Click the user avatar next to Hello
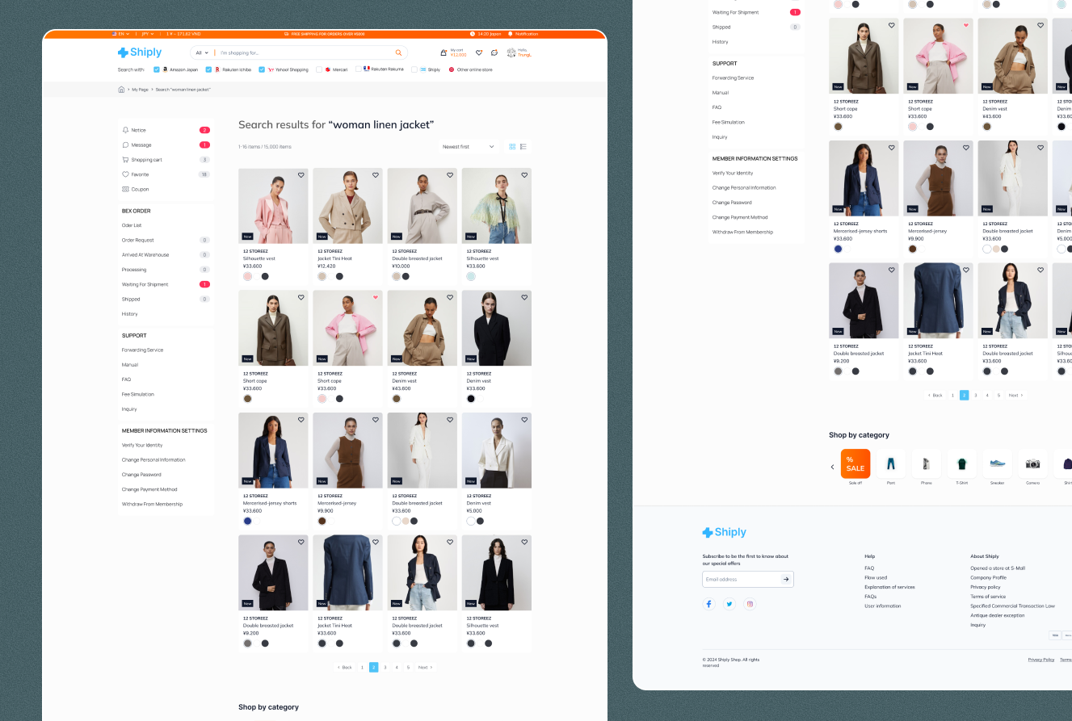The width and height of the screenshot is (1072, 721). point(511,52)
